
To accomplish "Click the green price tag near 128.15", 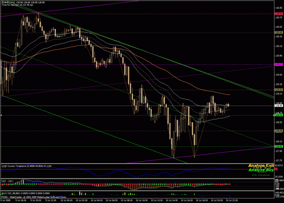I will coord(279,146).
